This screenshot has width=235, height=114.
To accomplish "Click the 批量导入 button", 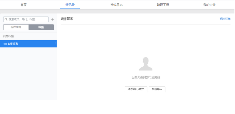I will click(157, 89).
